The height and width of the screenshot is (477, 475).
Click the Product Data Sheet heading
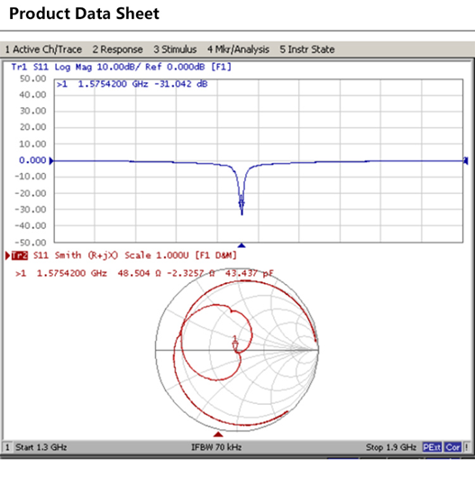pos(84,14)
